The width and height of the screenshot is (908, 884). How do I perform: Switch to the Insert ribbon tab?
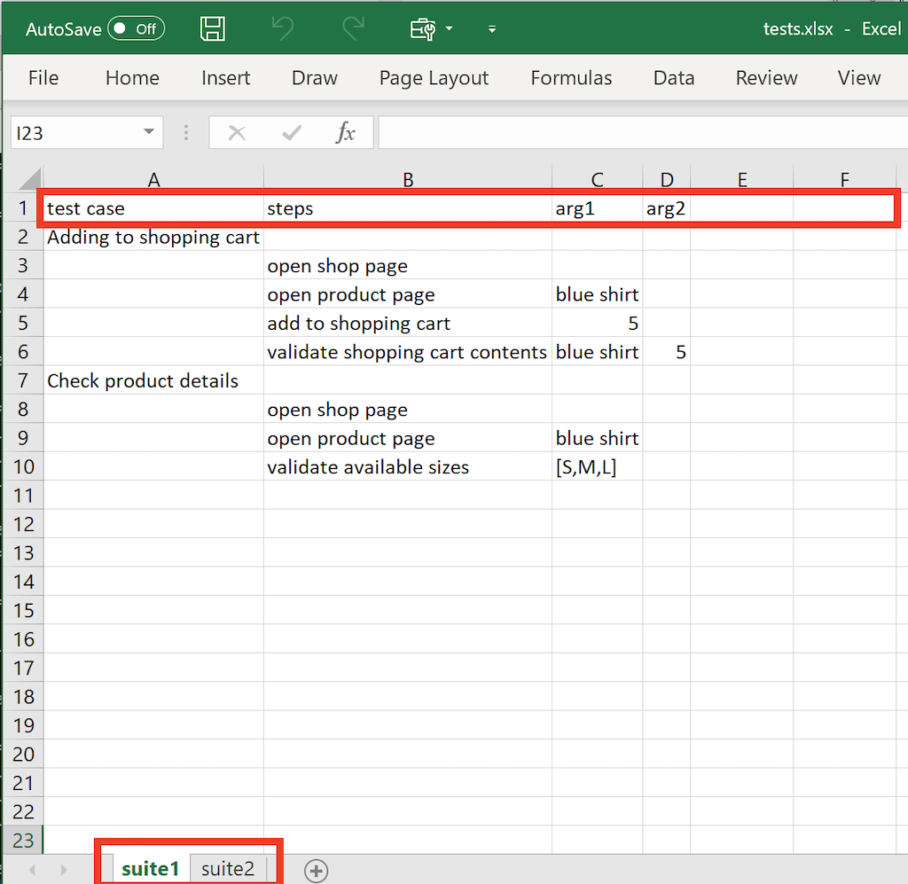(225, 77)
